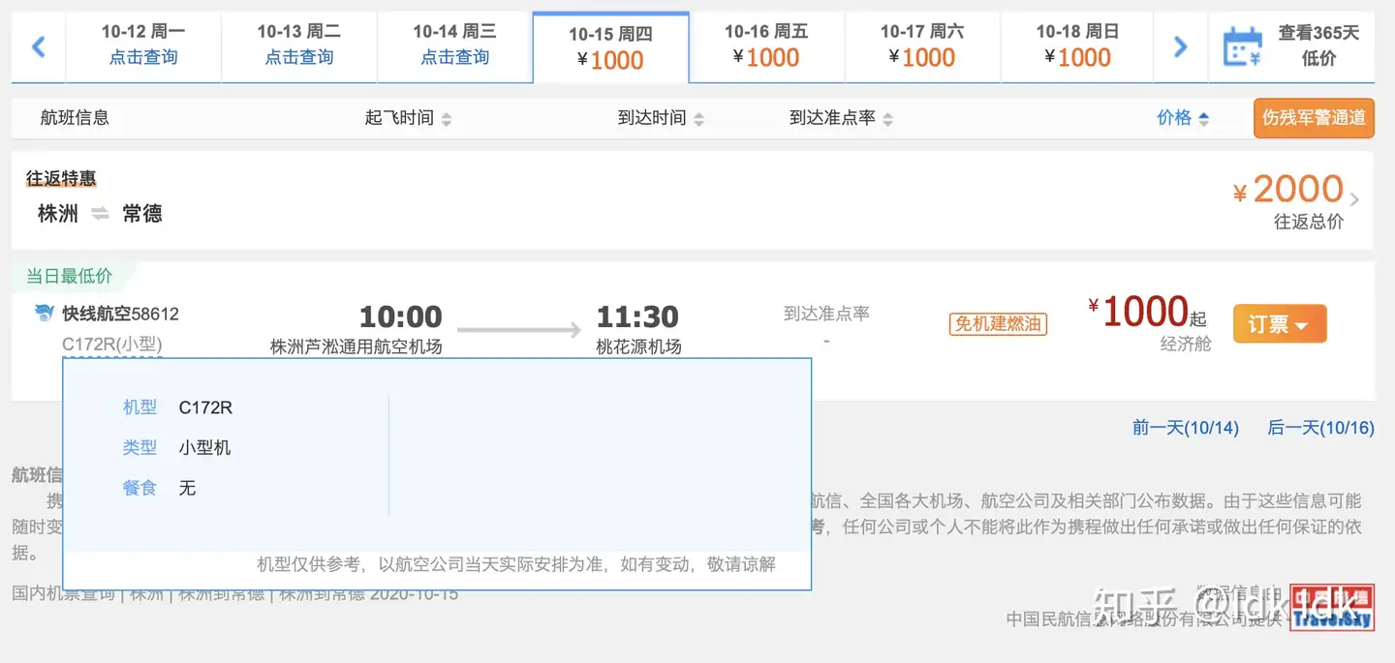Click the TravelSky logo

(x=1332, y=608)
